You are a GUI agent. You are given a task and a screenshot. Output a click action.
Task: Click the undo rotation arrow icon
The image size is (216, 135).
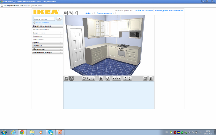click(108, 78)
